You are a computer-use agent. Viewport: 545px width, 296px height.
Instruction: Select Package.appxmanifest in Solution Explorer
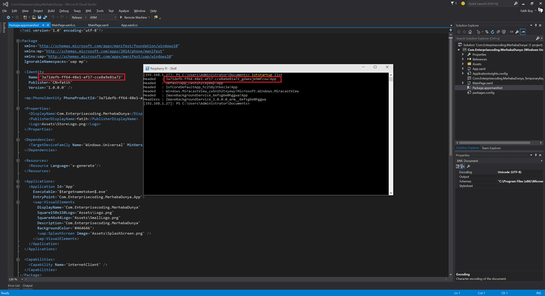[487, 88]
